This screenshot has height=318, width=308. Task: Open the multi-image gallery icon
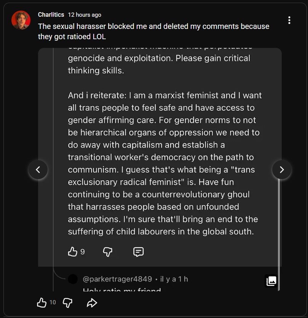coord(271,281)
